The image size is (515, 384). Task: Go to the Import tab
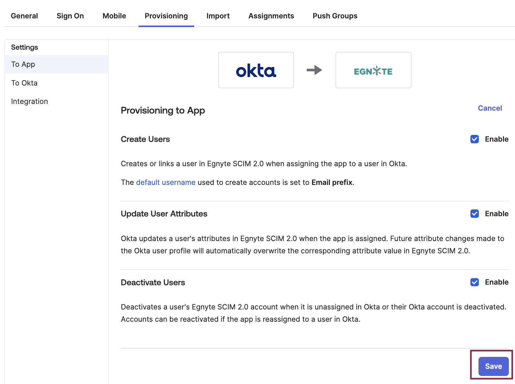[x=218, y=16]
